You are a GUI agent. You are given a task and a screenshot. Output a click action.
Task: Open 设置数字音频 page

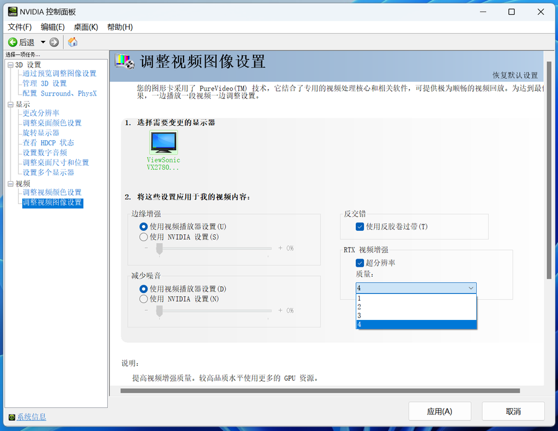point(45,153)
